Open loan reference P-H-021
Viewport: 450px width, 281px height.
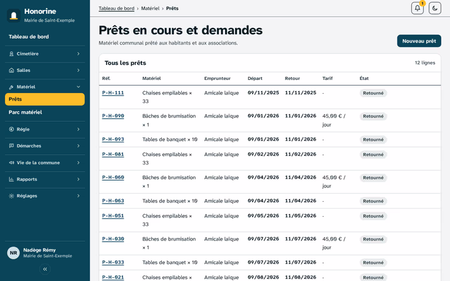113,277
